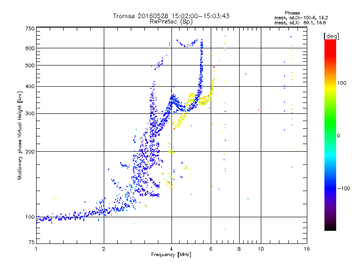
Task: Click y-axis tick label '100'
Action: [x=30, y=217]
